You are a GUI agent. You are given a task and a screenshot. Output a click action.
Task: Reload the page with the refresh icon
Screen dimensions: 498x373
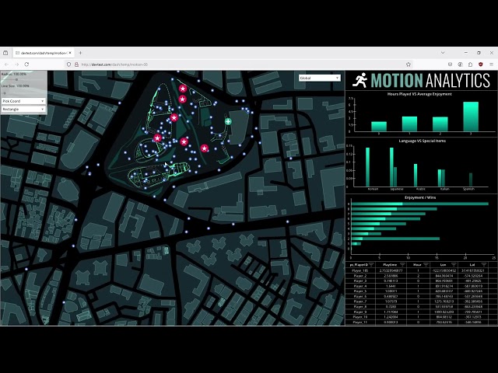pos(26,64)
